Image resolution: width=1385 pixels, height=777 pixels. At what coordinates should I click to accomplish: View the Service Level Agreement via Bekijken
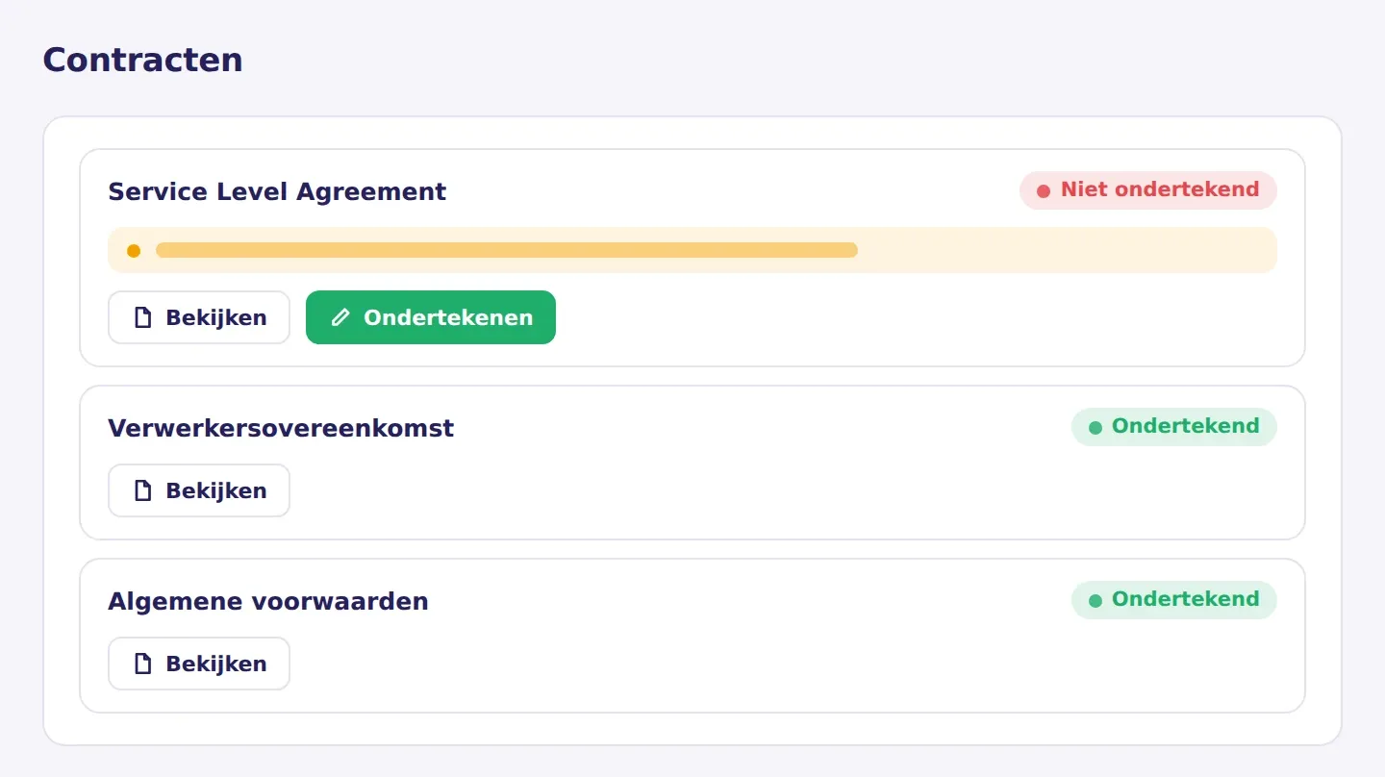tap(199, 317)
